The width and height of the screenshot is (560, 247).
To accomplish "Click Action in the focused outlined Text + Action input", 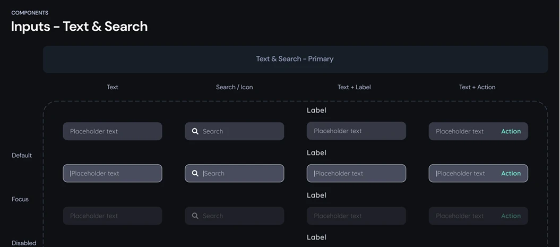I will (511, 173).
